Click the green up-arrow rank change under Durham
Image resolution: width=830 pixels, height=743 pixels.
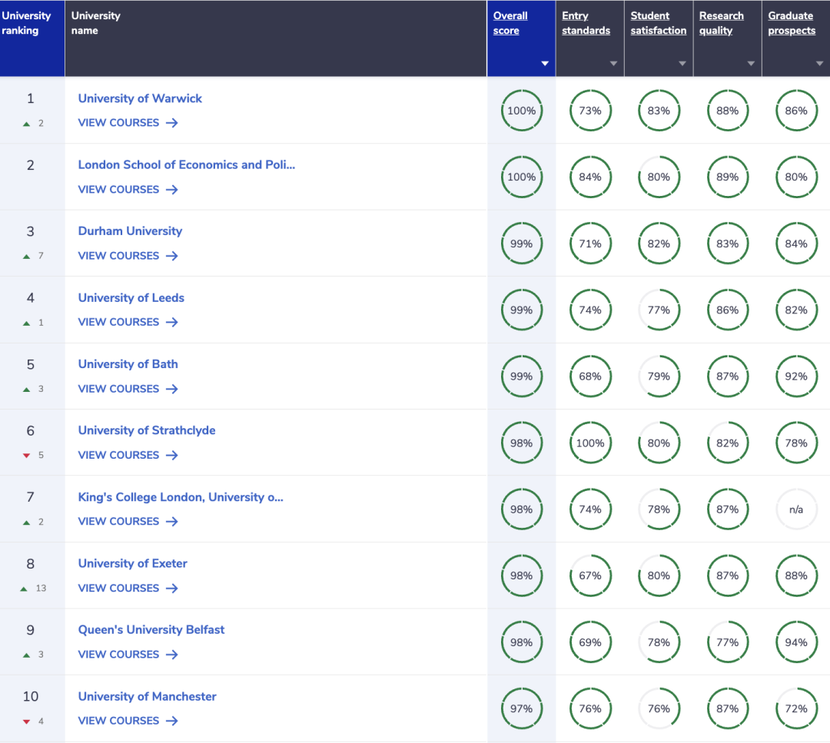coord(27,256)
